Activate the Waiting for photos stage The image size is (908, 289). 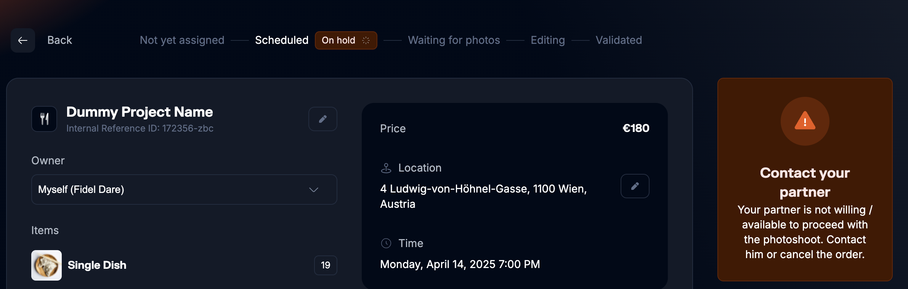point(454,40)
